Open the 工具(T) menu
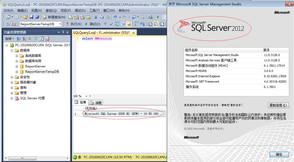 pyautogui.click(x=94, y=11)
